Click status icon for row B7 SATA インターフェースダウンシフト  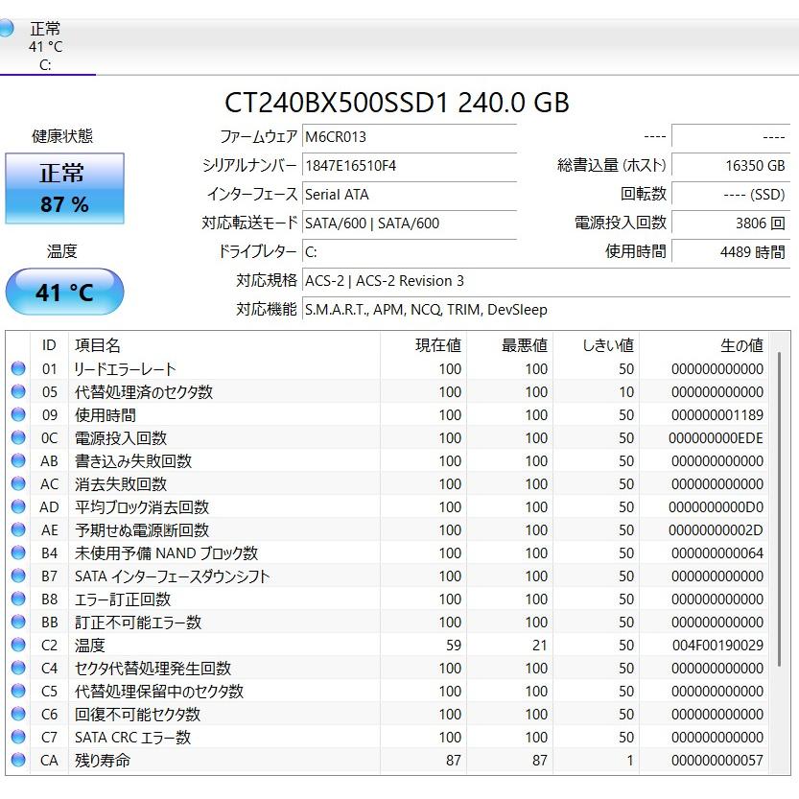click(18, 576)
